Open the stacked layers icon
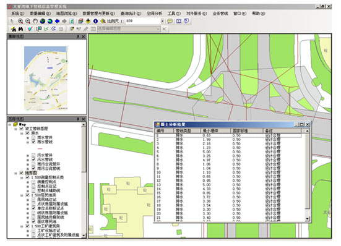Image resolution: width=341 pixels, height=246 pixels. click(80, 21)
